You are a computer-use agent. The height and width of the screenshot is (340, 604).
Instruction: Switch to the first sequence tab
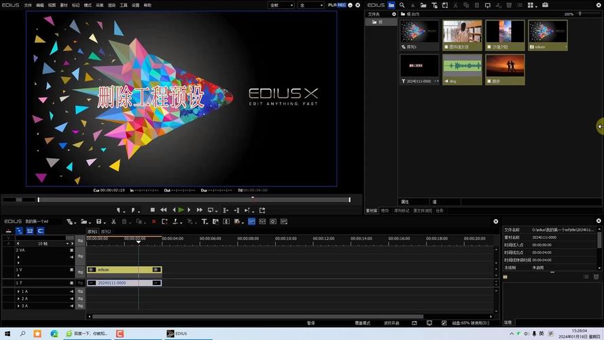92,232
